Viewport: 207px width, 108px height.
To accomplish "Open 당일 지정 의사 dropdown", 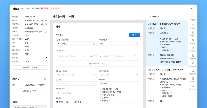I will (123, 56).
